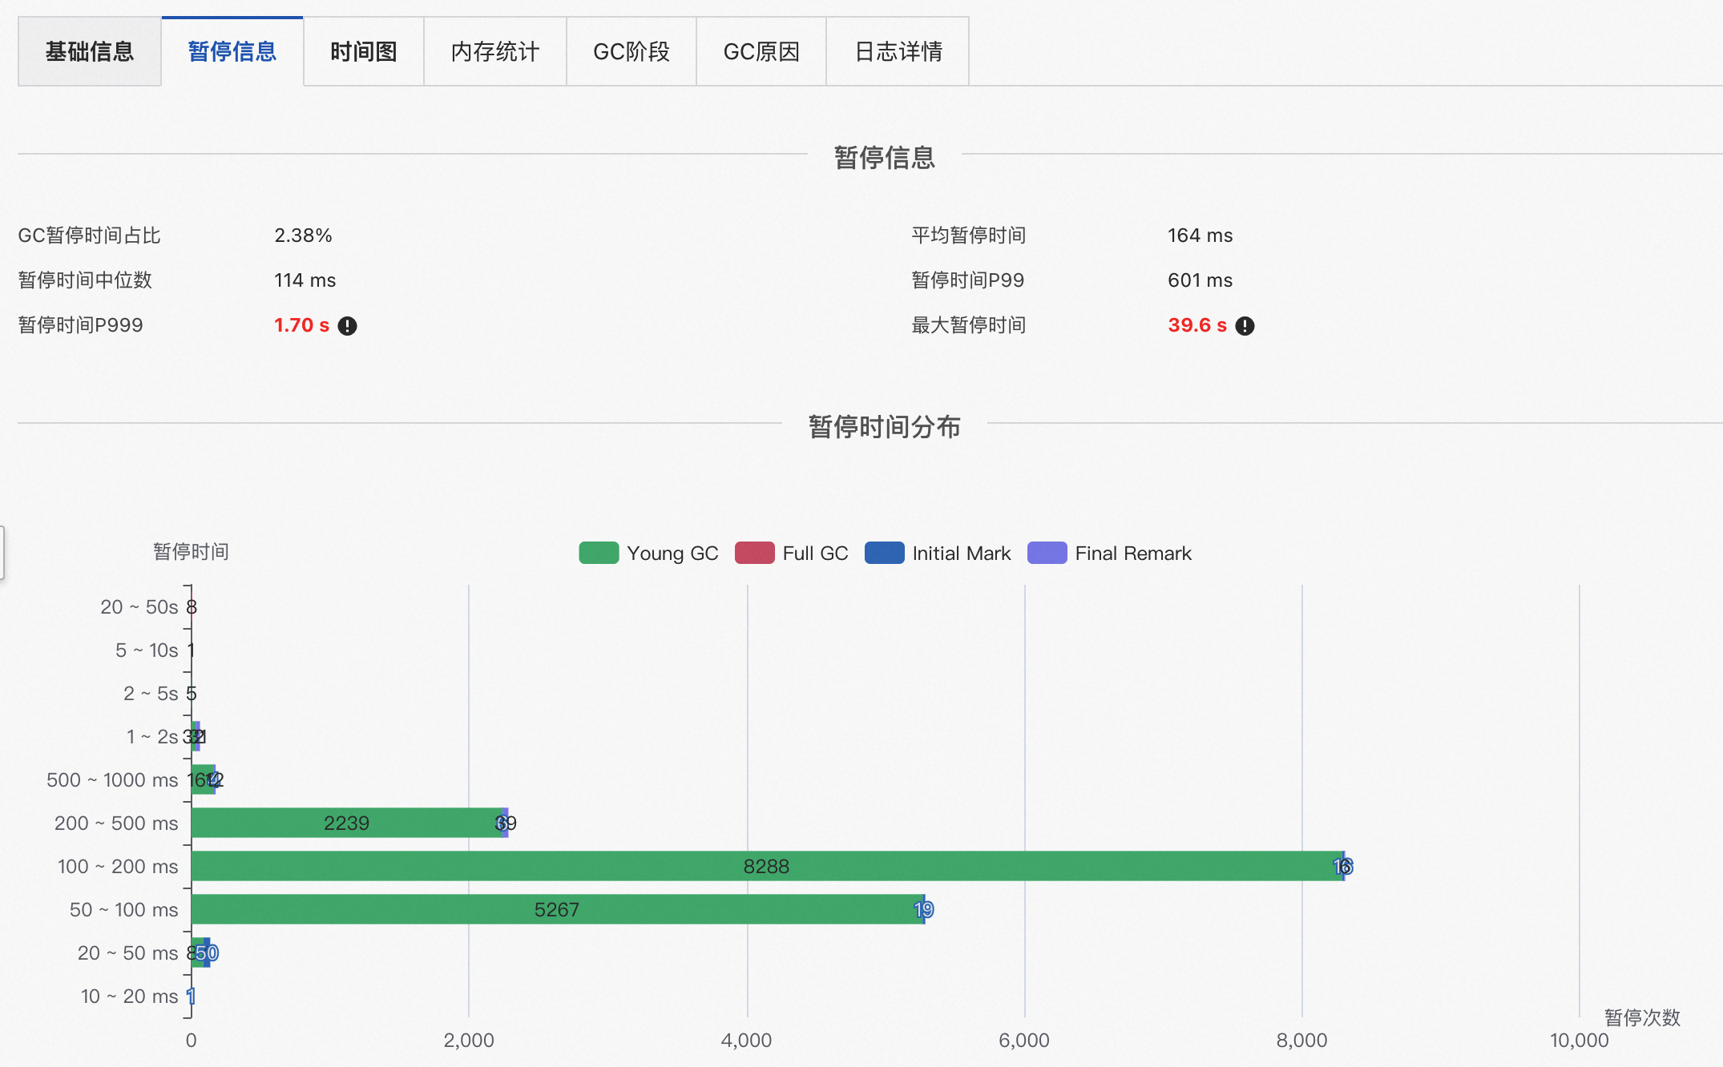This screenshot has width=1723, height=1067.
Task: View the 日志详情 tab
Action: [x=897, y=51]
